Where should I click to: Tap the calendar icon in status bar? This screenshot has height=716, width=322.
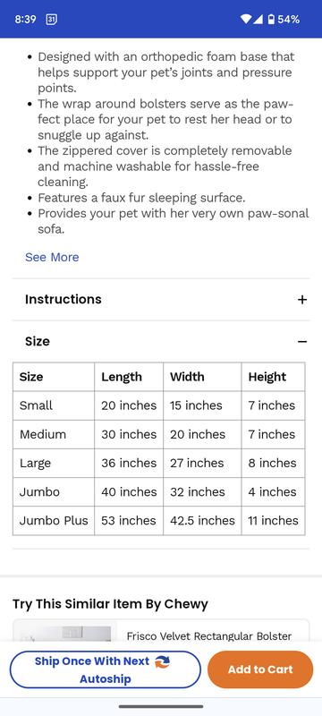[x=52, y=19]
